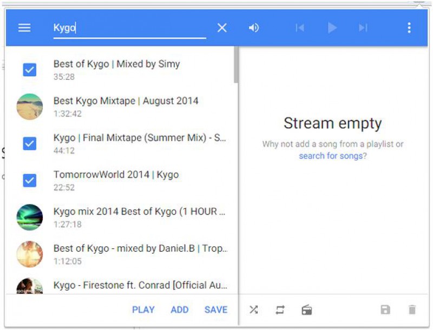
Task: Uncheck TomorrowWorld 2014 Kygo checkbox
Action: [x=30, y=180]
